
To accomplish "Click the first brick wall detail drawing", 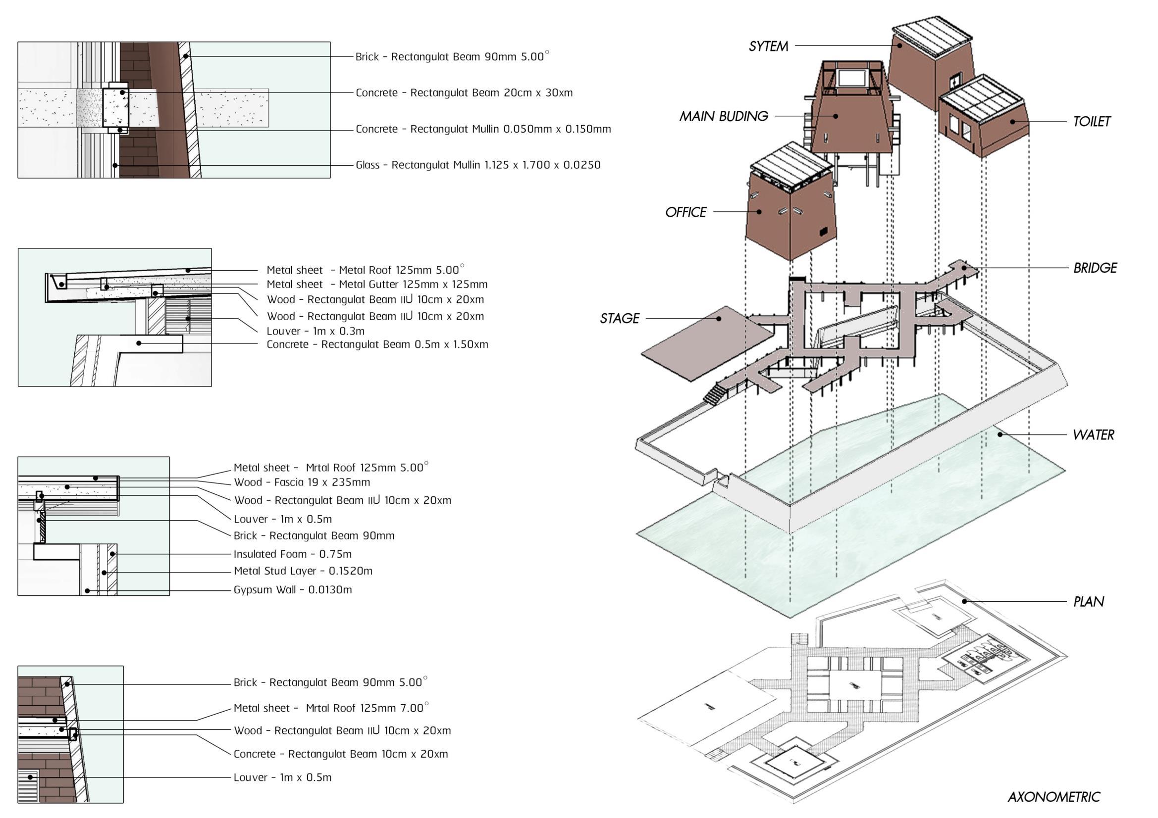I will tap(174, 110).
